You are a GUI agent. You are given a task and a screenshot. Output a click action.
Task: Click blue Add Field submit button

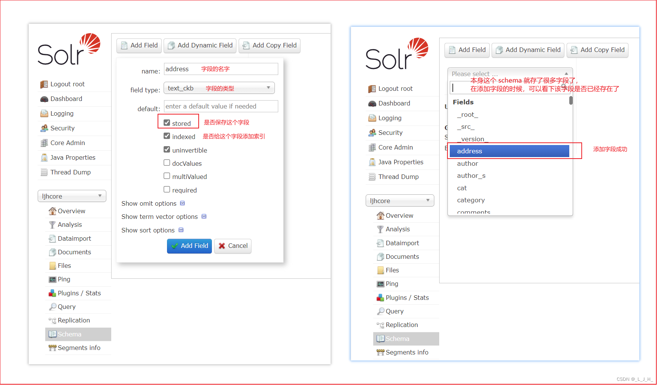pos(189,246)
